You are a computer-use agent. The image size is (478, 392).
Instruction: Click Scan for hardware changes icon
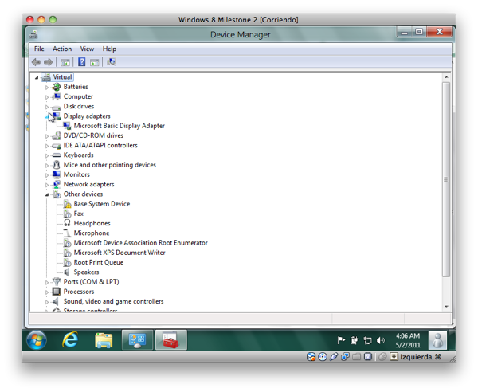click(x=112, y=62)
